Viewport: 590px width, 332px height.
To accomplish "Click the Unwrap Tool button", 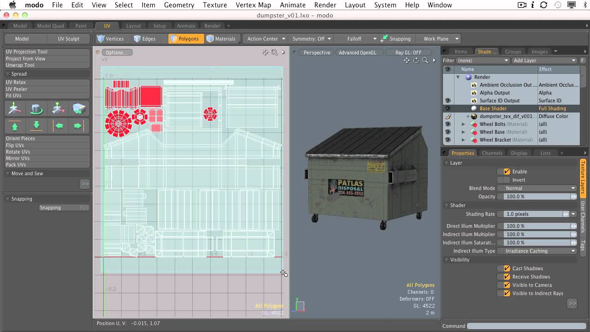I will [x=47, y=65].
